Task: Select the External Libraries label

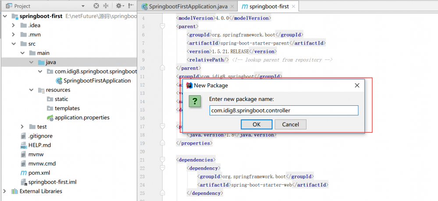Action: pyautogui.click(x=41, y=191)
